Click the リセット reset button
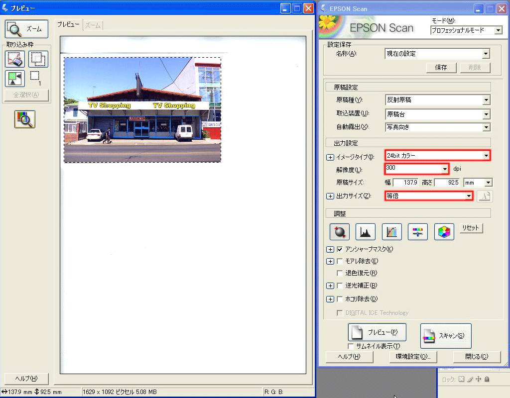The image size is (510, 398). (x=471, y=228)
